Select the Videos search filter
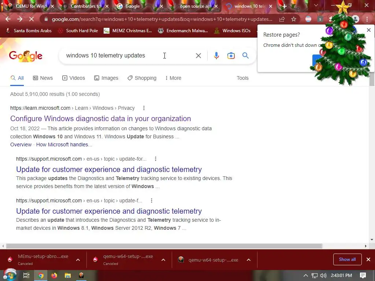The height and width of the screenshot is (281, 375). click(74, 78)
